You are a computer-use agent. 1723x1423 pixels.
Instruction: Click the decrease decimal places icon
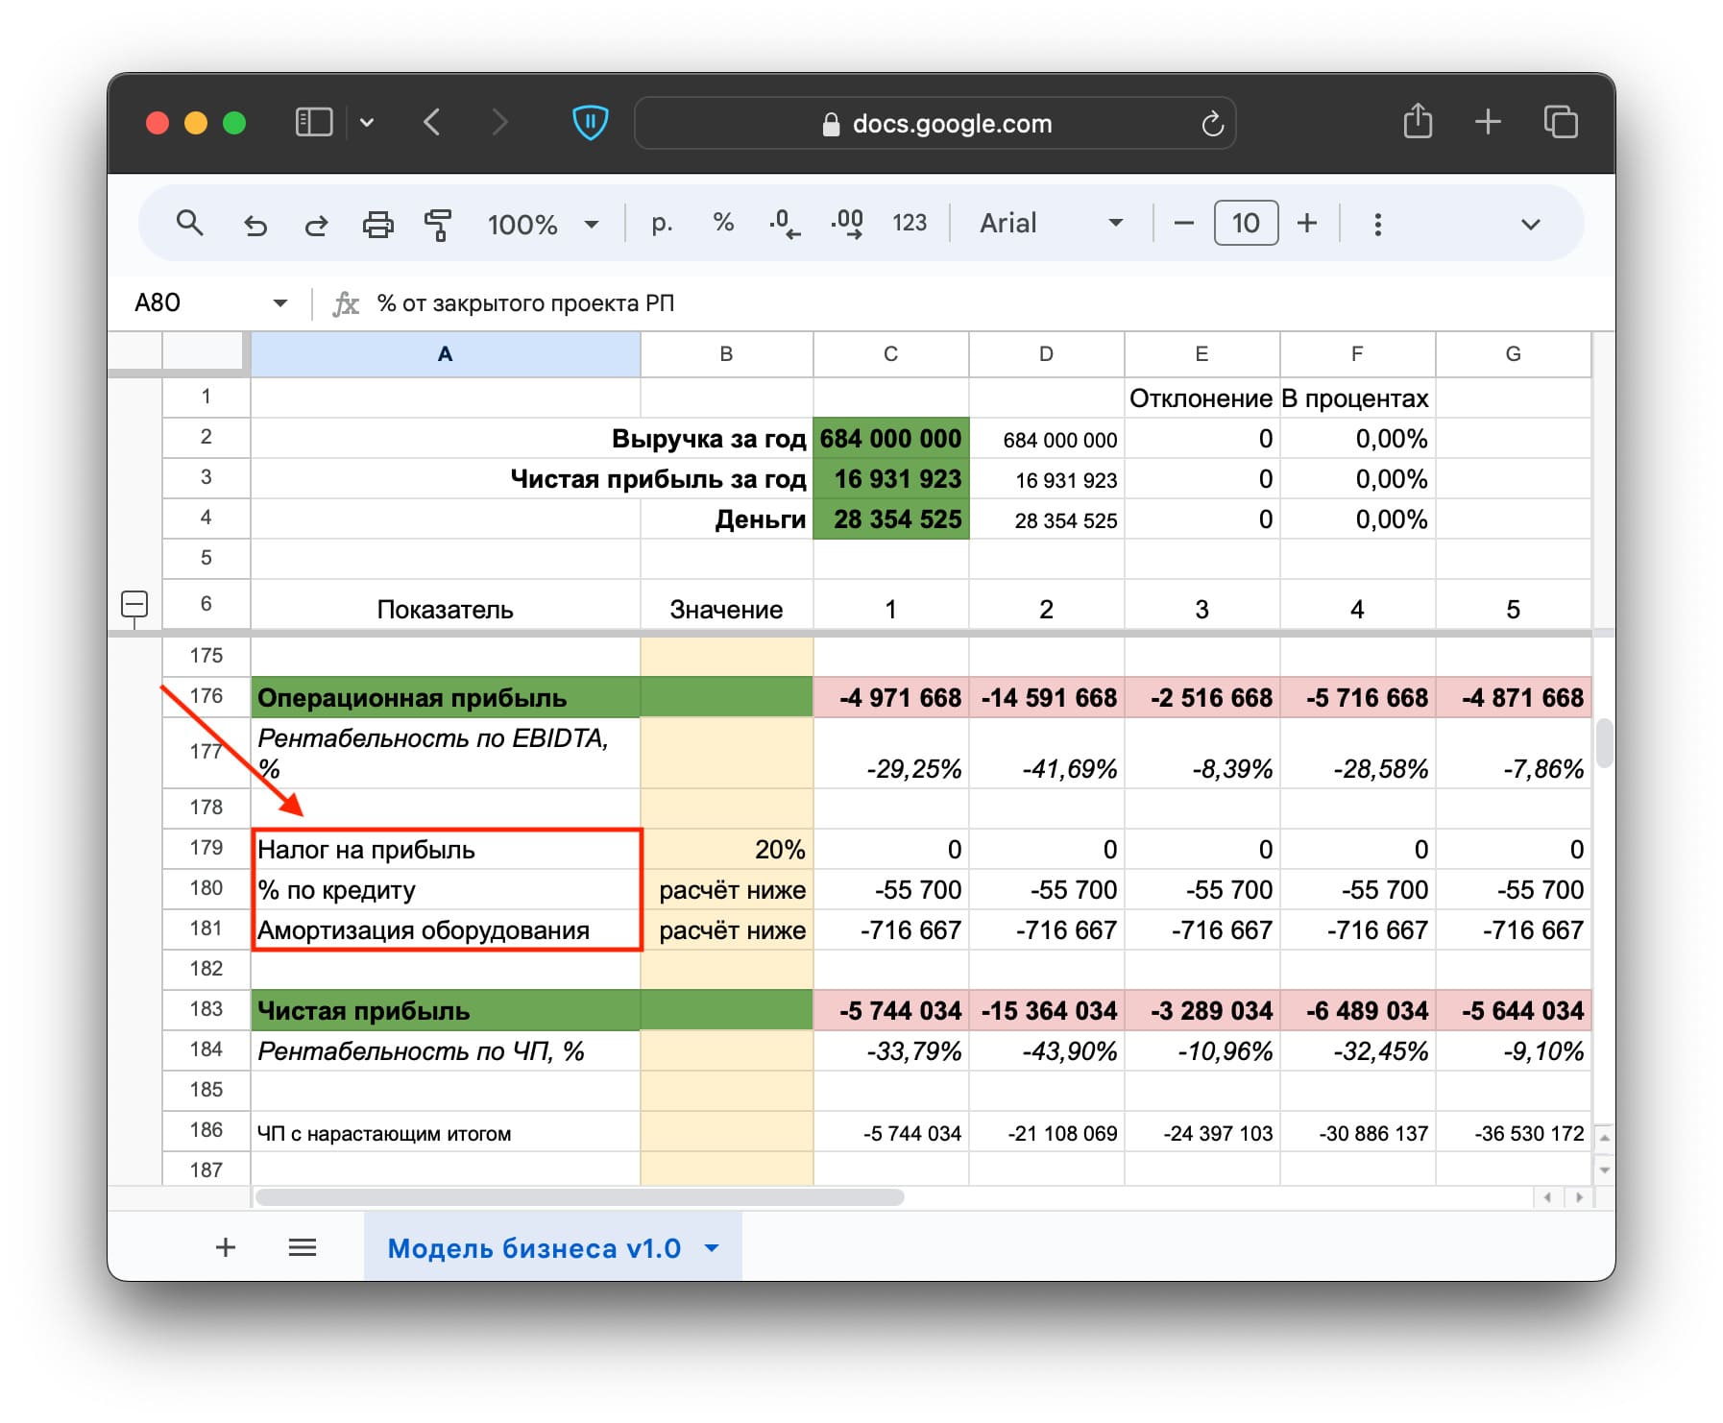point(785,225)
